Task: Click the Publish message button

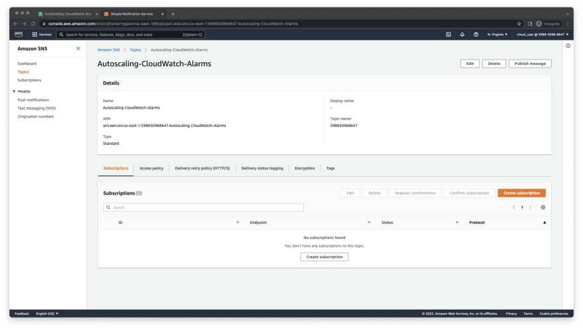Action: [x=530, y=64]
